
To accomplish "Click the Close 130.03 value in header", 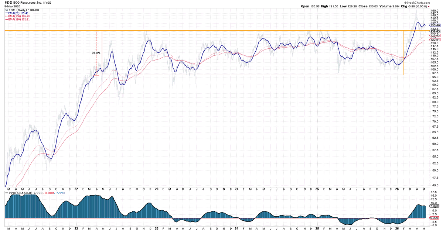I will coord(368,6).
